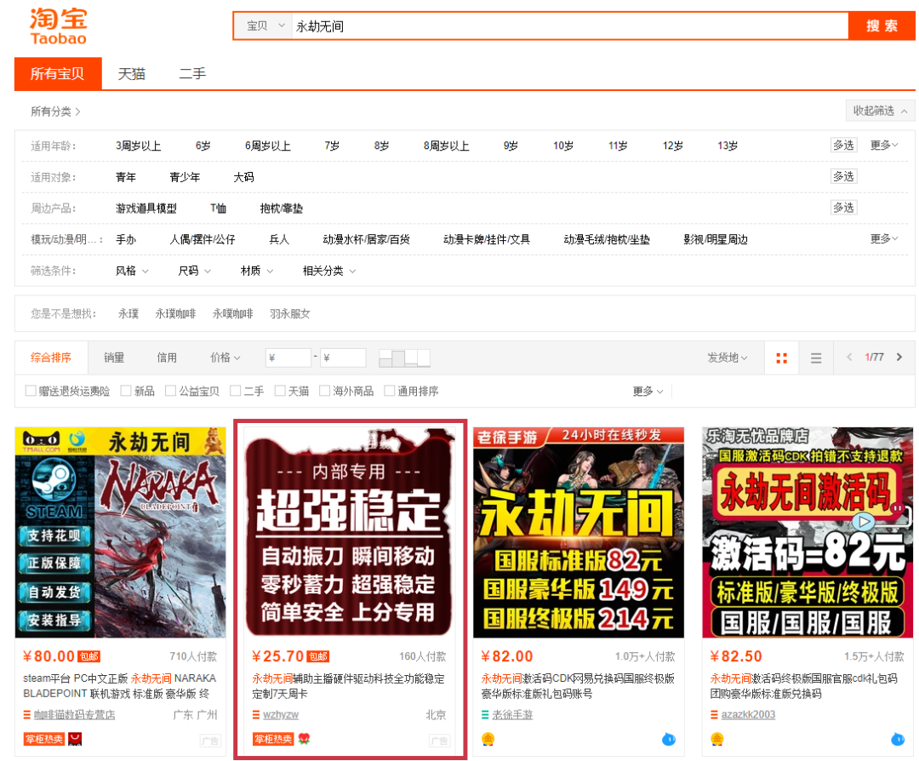Open 乐淘无忧 激活码 product image
919x761 pixels.
coord(808,532)
